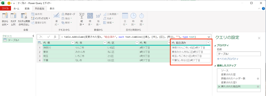Open the Scientific (指数) menu
Image resolution: width=266 pixels, height=96 pixels.
(x=98, y=19)
